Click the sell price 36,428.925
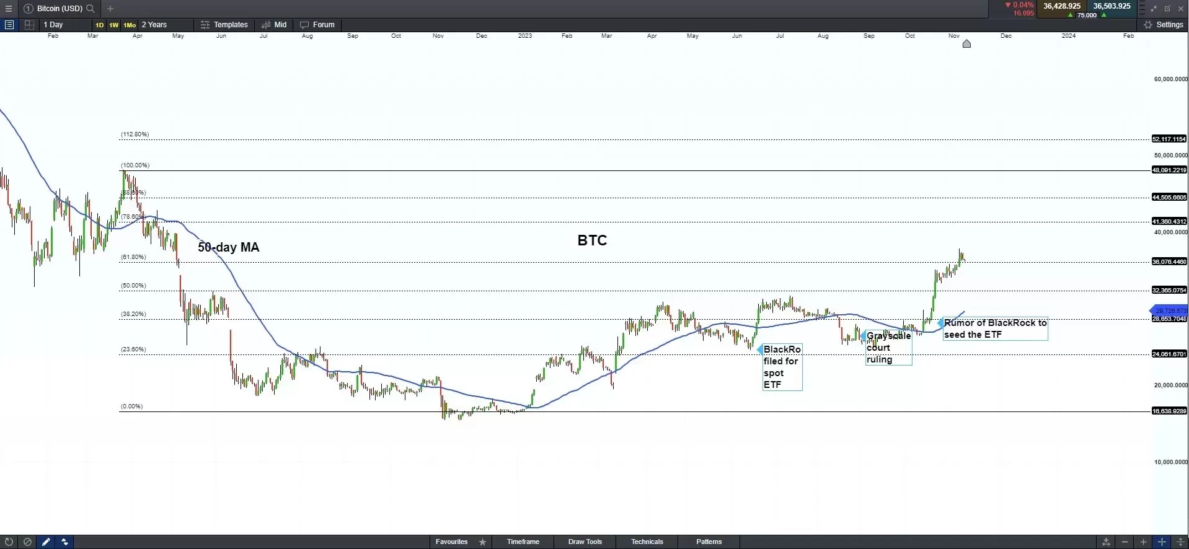 [1062, 6]
